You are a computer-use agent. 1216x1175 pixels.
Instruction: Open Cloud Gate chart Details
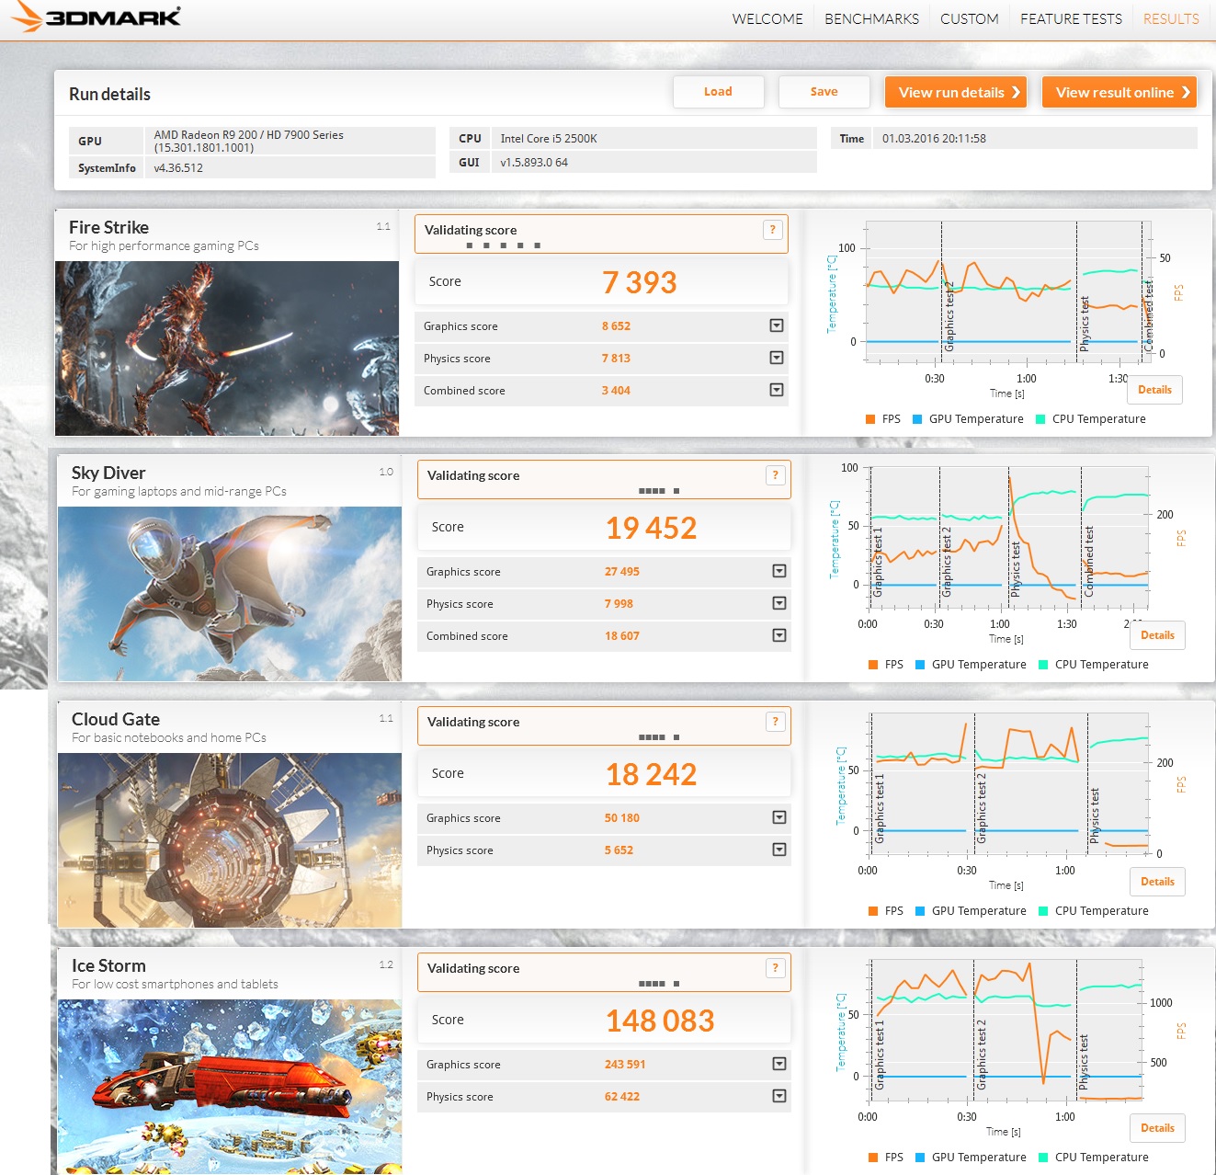[1157, 882]
